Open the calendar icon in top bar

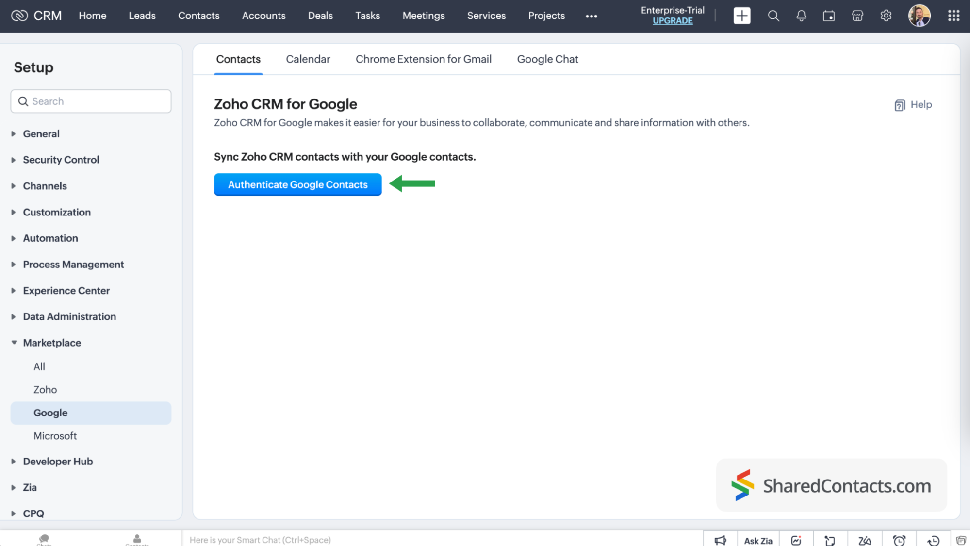pos(829,16)
